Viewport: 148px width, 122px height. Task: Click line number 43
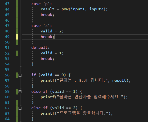pos(7,4)
